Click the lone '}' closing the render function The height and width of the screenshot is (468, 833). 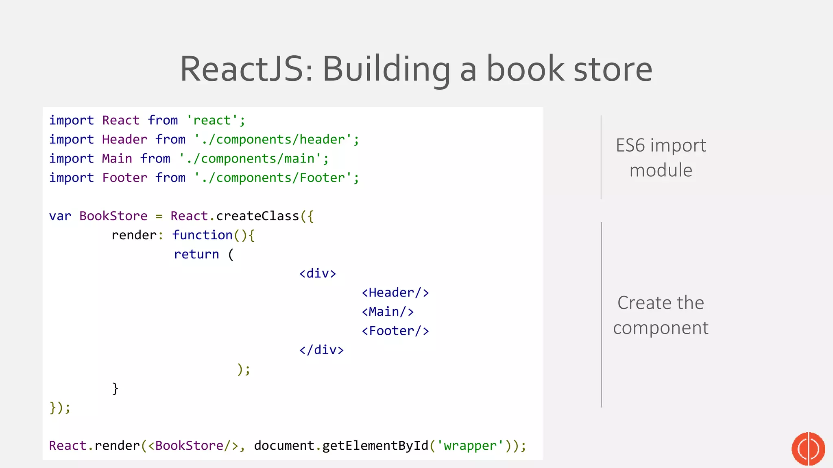(x=115, y=388)
